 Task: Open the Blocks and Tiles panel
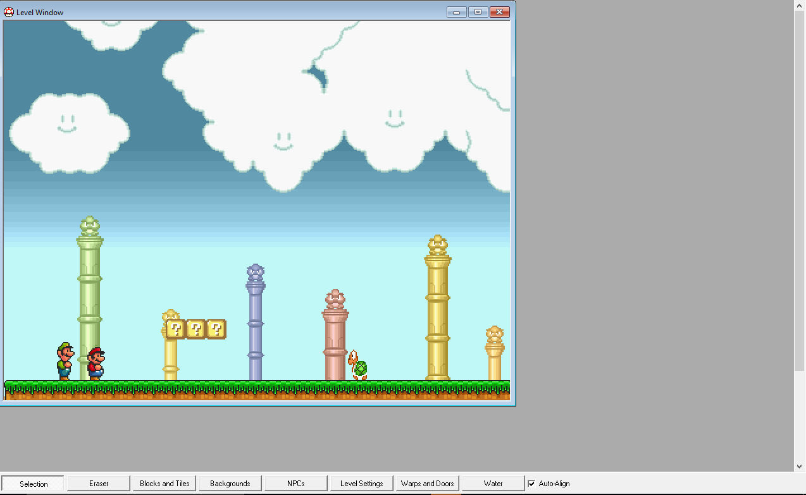[x=164, y=484]
